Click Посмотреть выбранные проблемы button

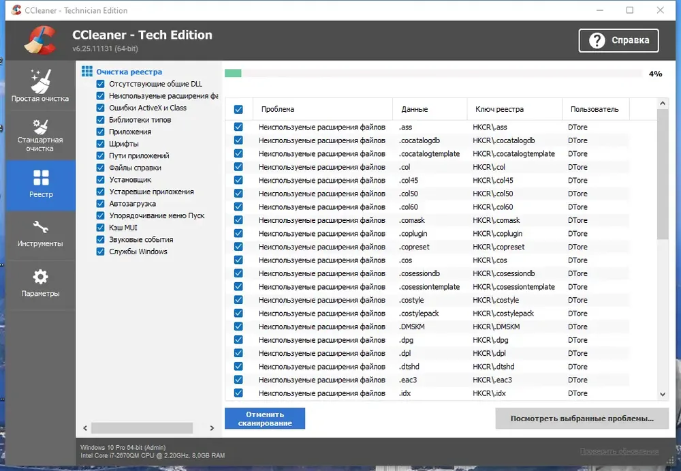click(582, 419)
